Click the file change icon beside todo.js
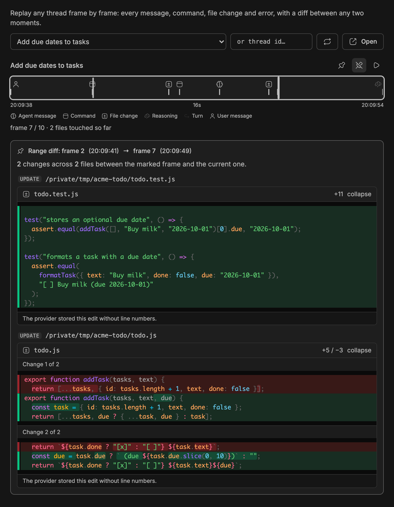 (26, 350)
